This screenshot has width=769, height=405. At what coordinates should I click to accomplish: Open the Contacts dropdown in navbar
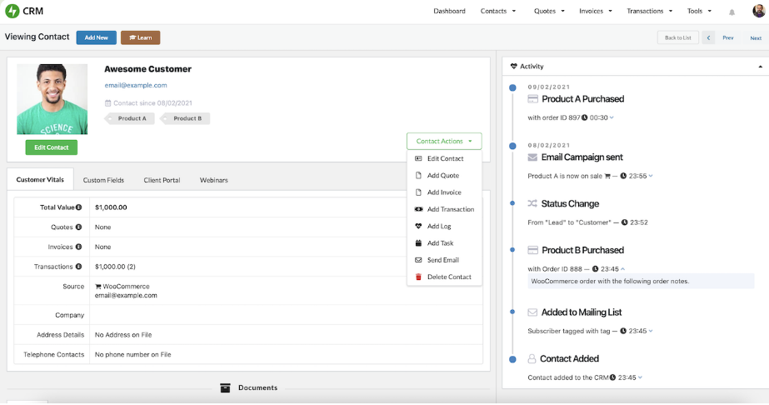[x=498, y=12]
